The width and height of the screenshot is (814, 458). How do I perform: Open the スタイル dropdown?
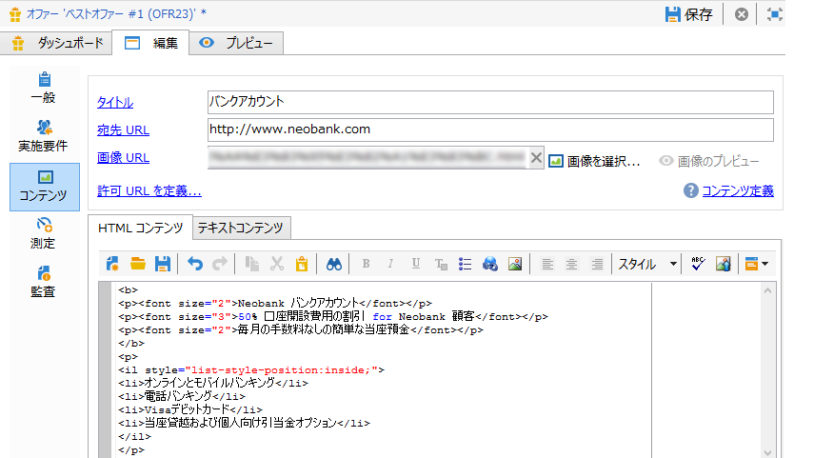pyautogui.click(x=647, y=264)
